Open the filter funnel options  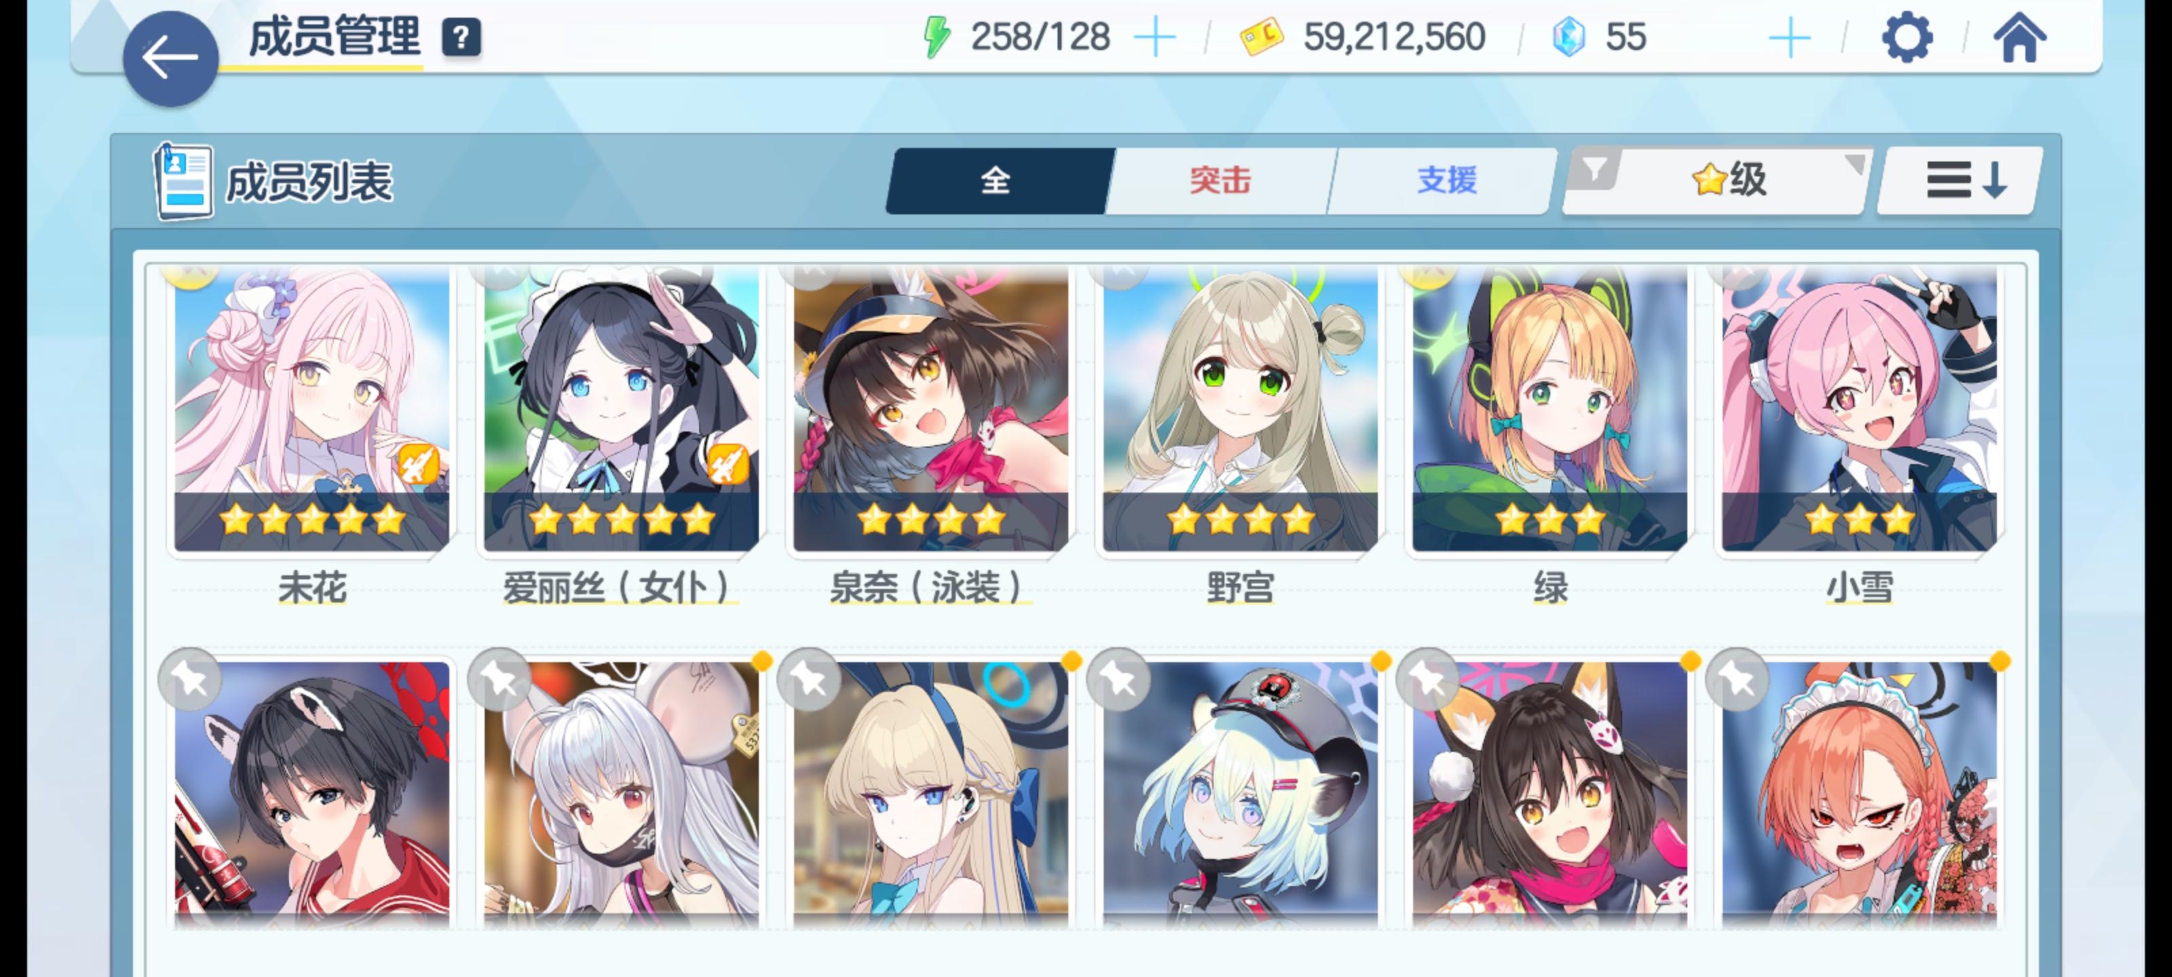click(x=1594, y=170)
